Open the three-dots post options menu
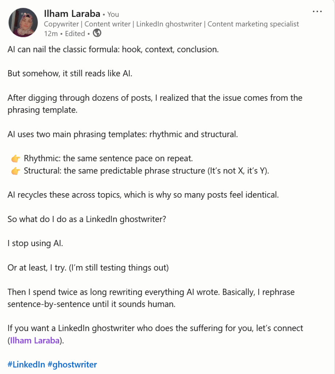 click(x=317, y=11)
